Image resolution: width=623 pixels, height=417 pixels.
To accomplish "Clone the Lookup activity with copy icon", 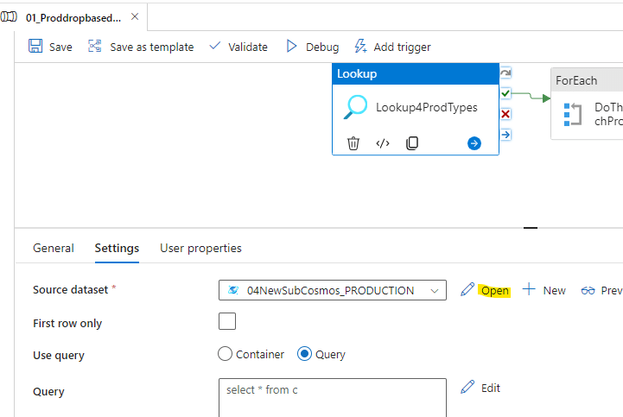I will point(412,143).
